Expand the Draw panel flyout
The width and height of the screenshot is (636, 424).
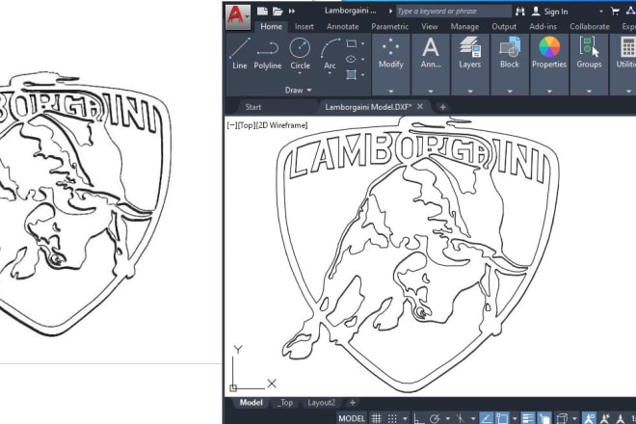coord(298,90)
